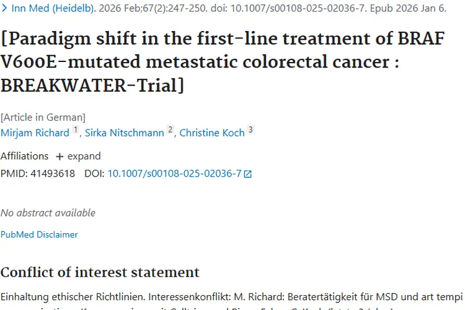Open the DOI link 10.1007/s00108-025-02036-7
465x310 pixels.
coord(174,174)
